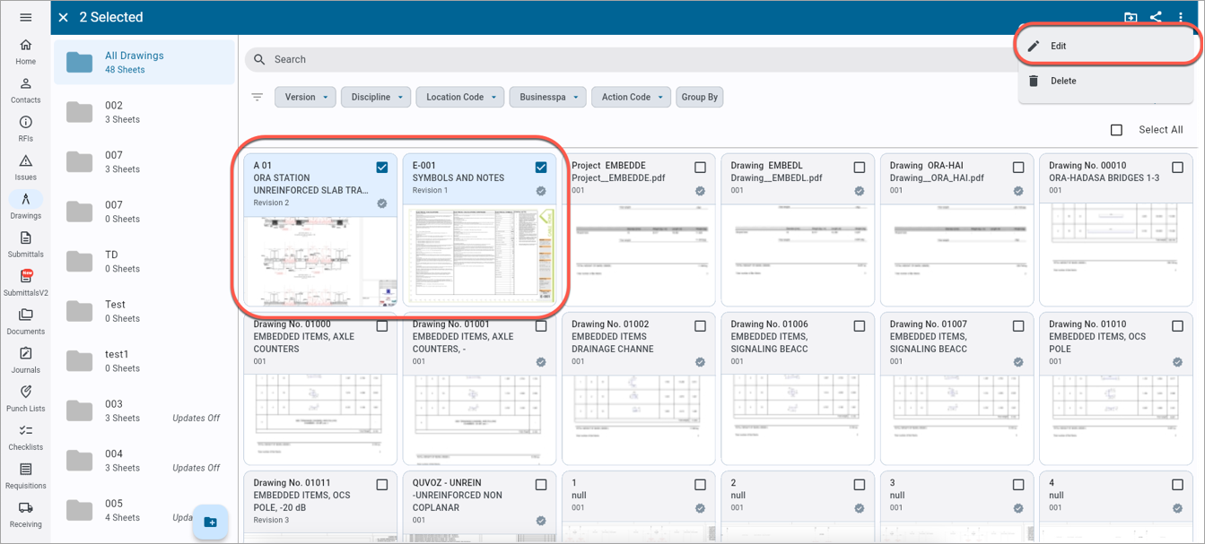
Task: Uncheck the A 01 drawing checkbox
Action: (x=382, y=168)
